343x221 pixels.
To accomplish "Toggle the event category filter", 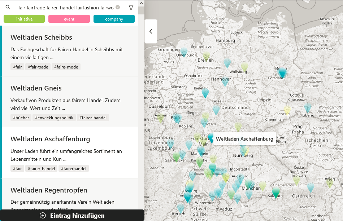I will tap(69, 19).
